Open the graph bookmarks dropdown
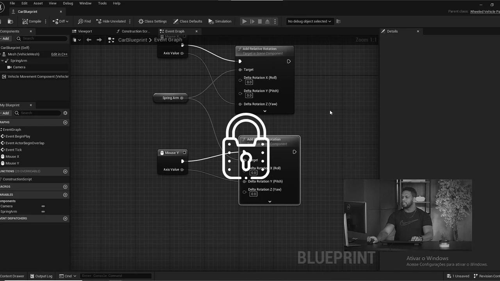The image size is (500, 281). coord(77,40)
